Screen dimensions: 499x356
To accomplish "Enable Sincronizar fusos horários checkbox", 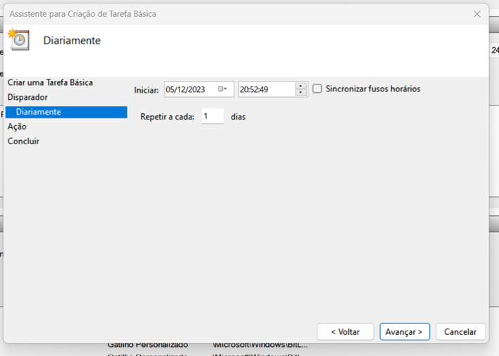I will tap(317, 89).
